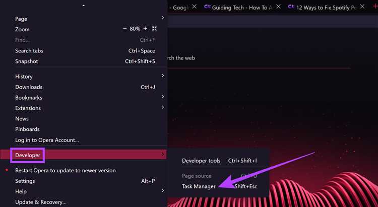Select Task Manager from Developer submenu
This screenshot has height=207, width=378.
(199, 186)
